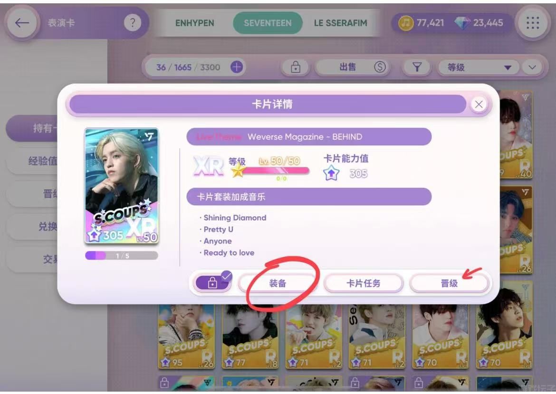The height and width of the screenshot is (394, 556).
Task: Open the question mark help icon
Action: [132, 23]
